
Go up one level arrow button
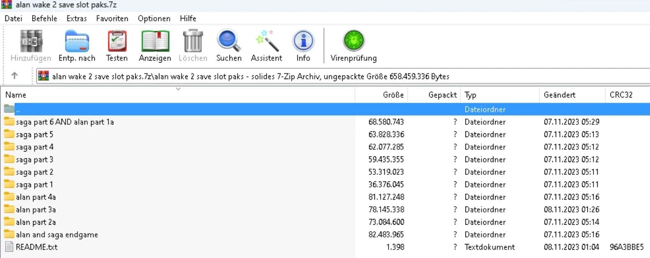[14, 76]
